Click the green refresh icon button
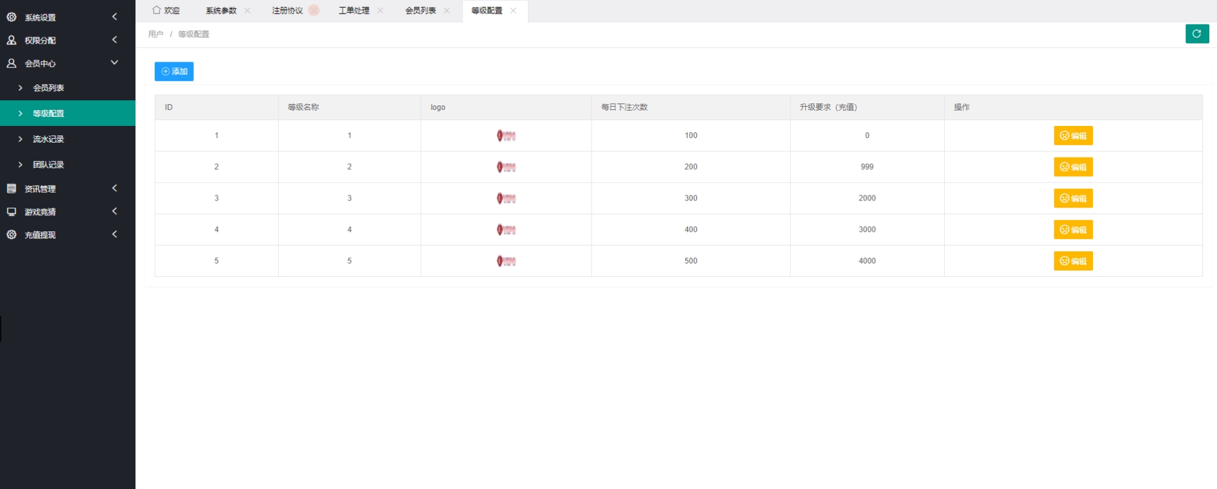The width and height of the screenshot is (1217, 489). (x=1196, y=34)
